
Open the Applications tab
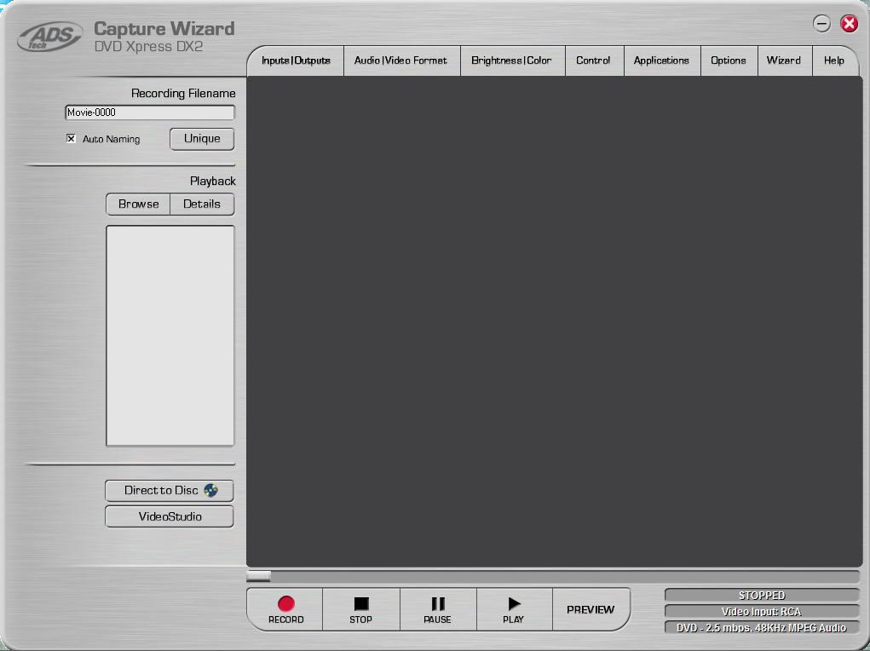661,60
